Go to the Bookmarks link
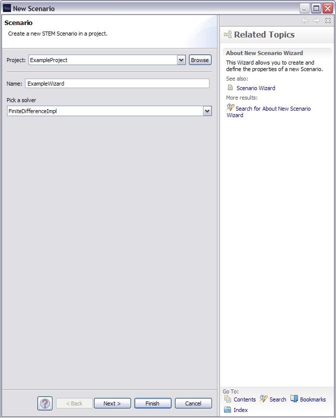The width and height of the screenshot is (336, 418). point(313,399)
